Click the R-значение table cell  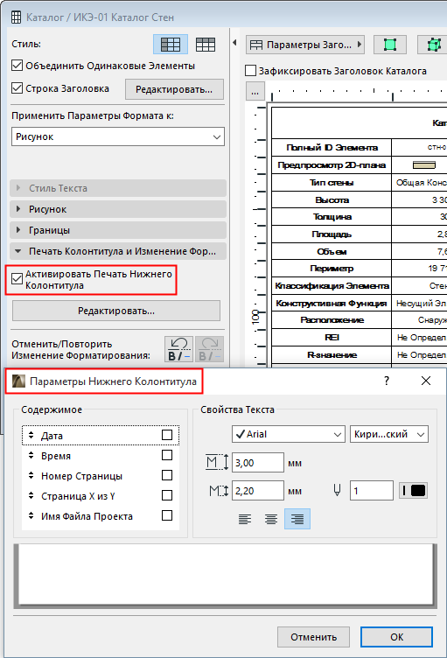pos(332,355)
